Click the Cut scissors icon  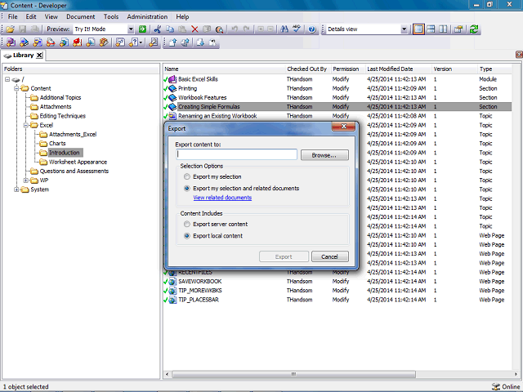coord(158,29)
